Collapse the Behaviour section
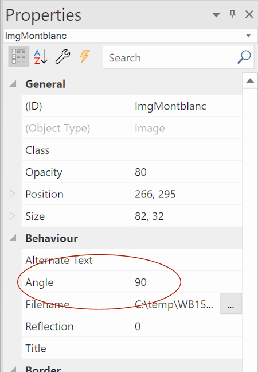 pyautogui.click(x=13, y=238)
